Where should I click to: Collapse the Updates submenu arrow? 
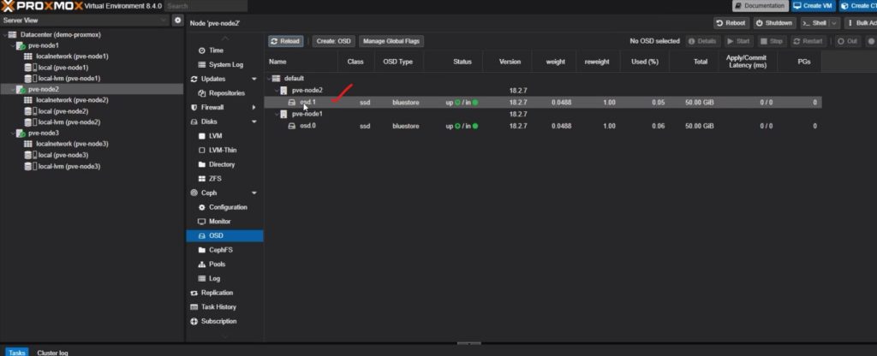point(254,80)
